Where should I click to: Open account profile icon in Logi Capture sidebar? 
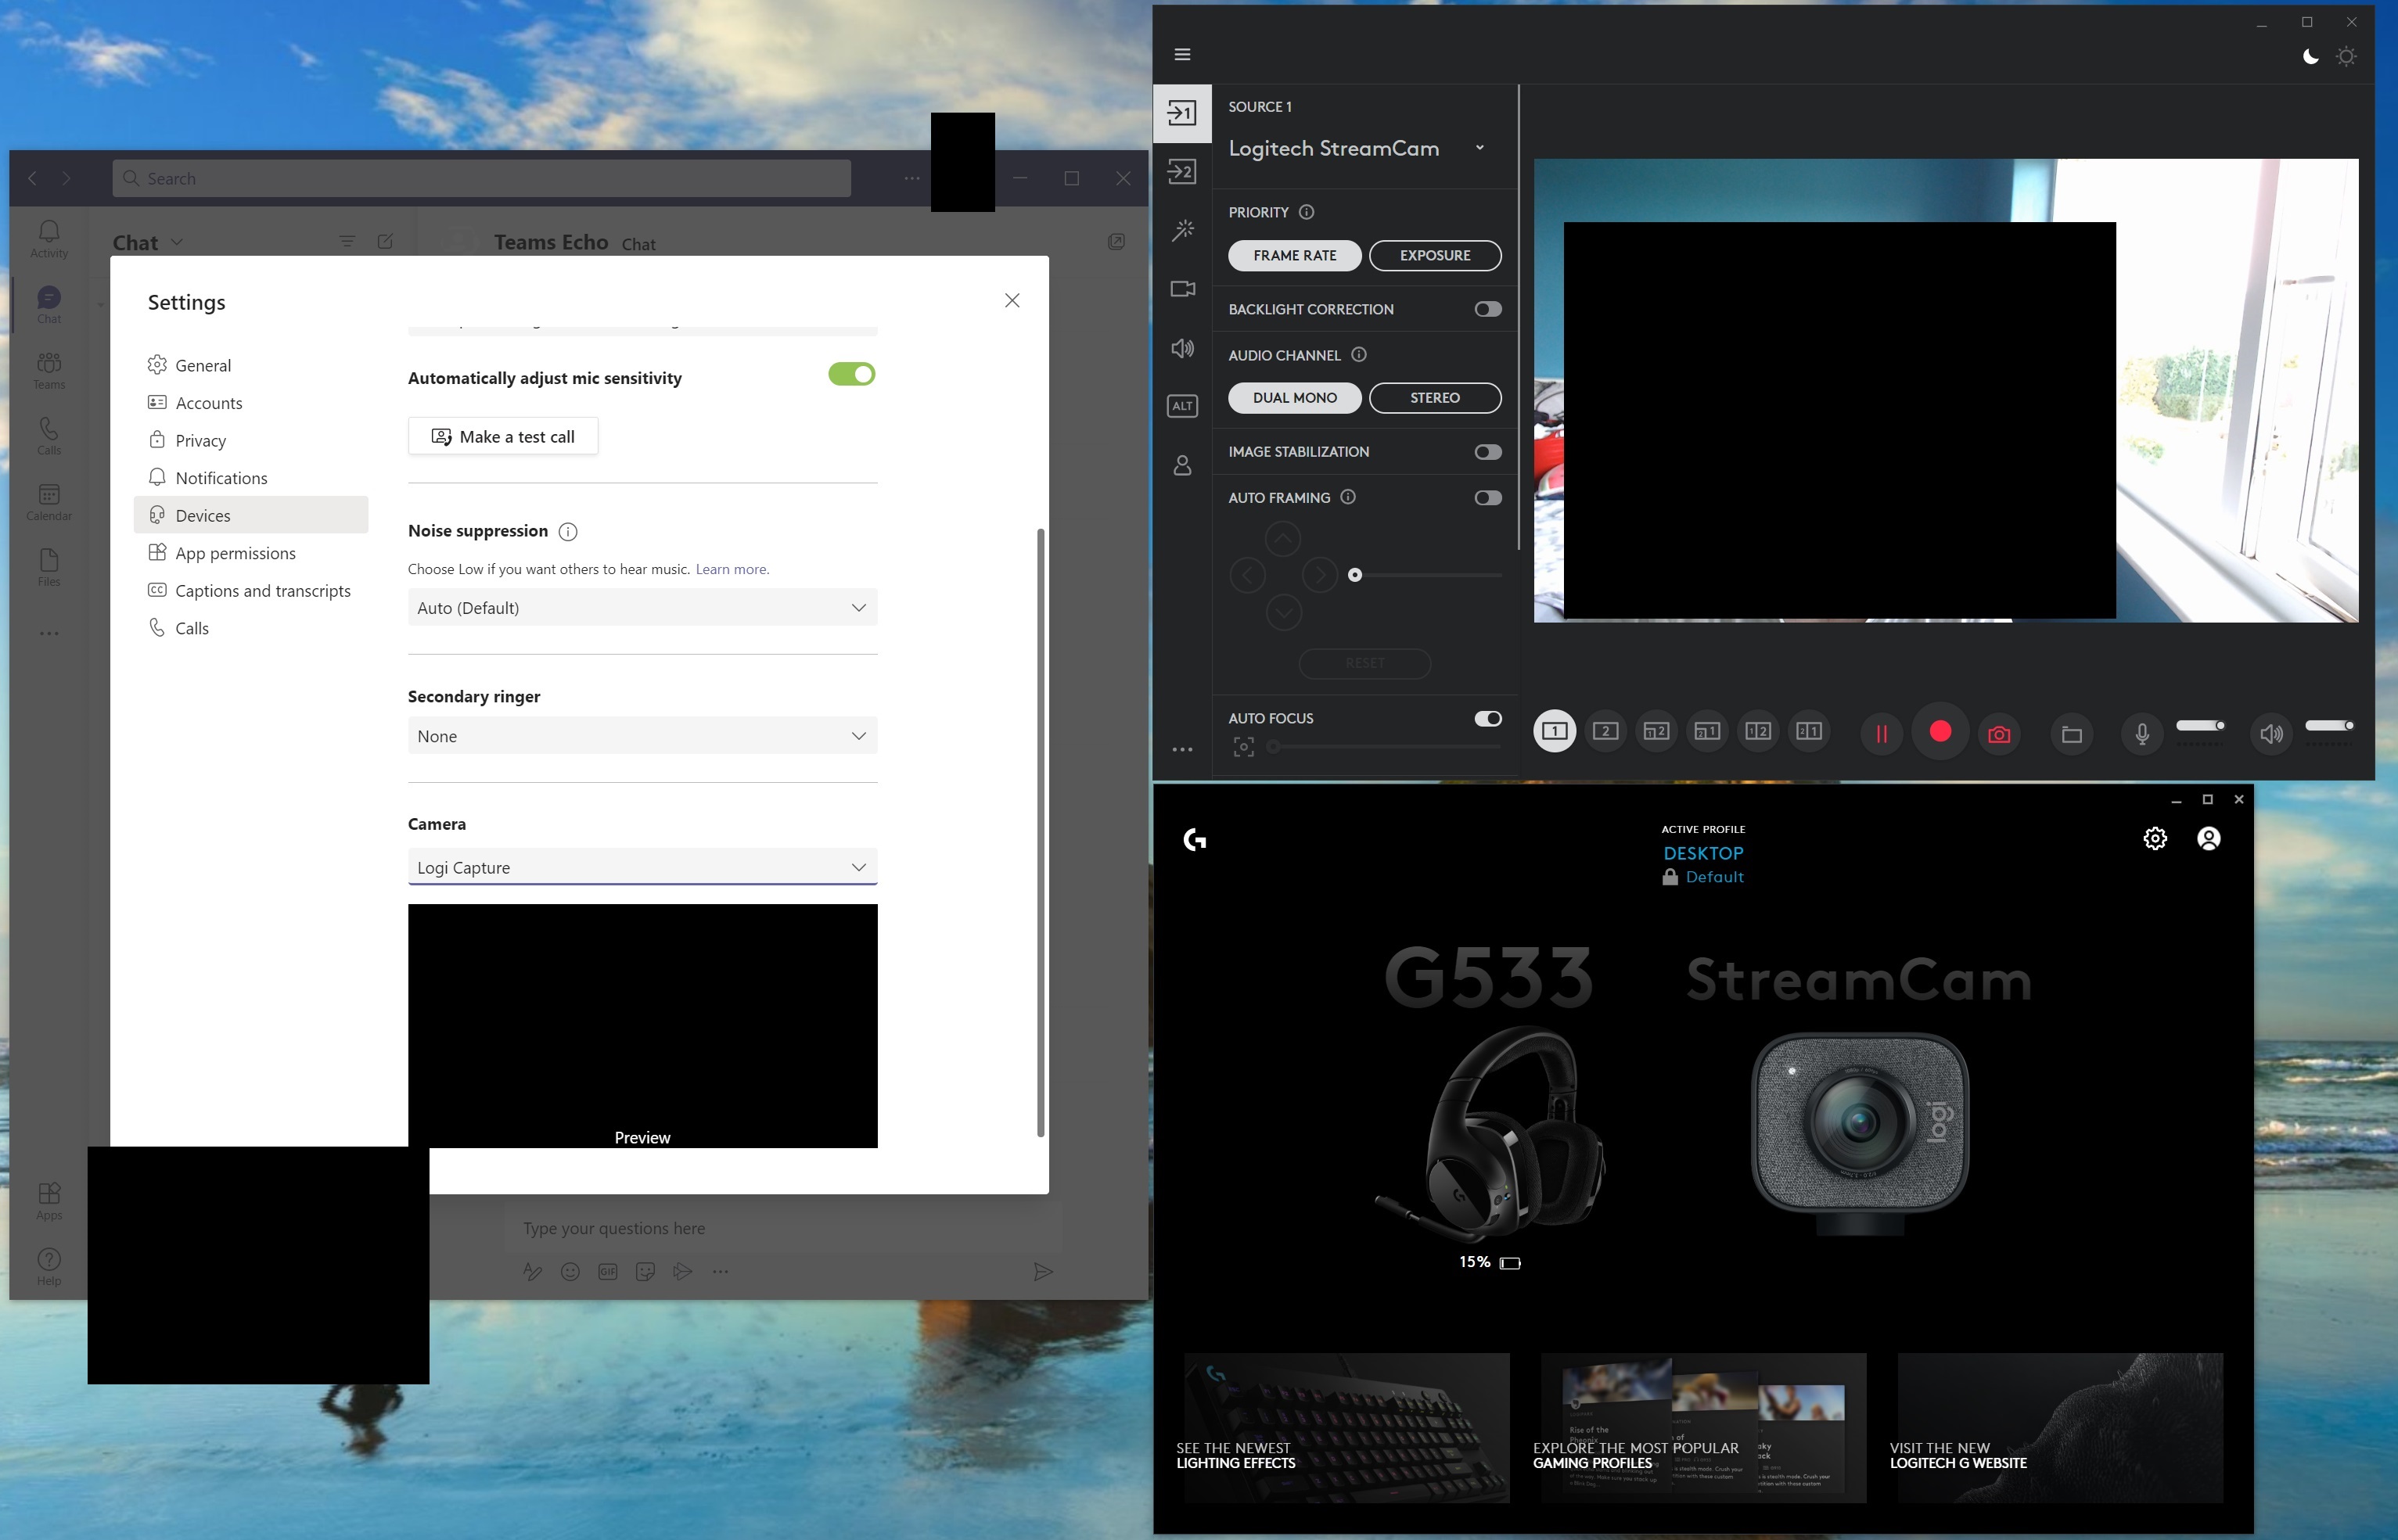pyautogui.click(x=1182, y=465)
